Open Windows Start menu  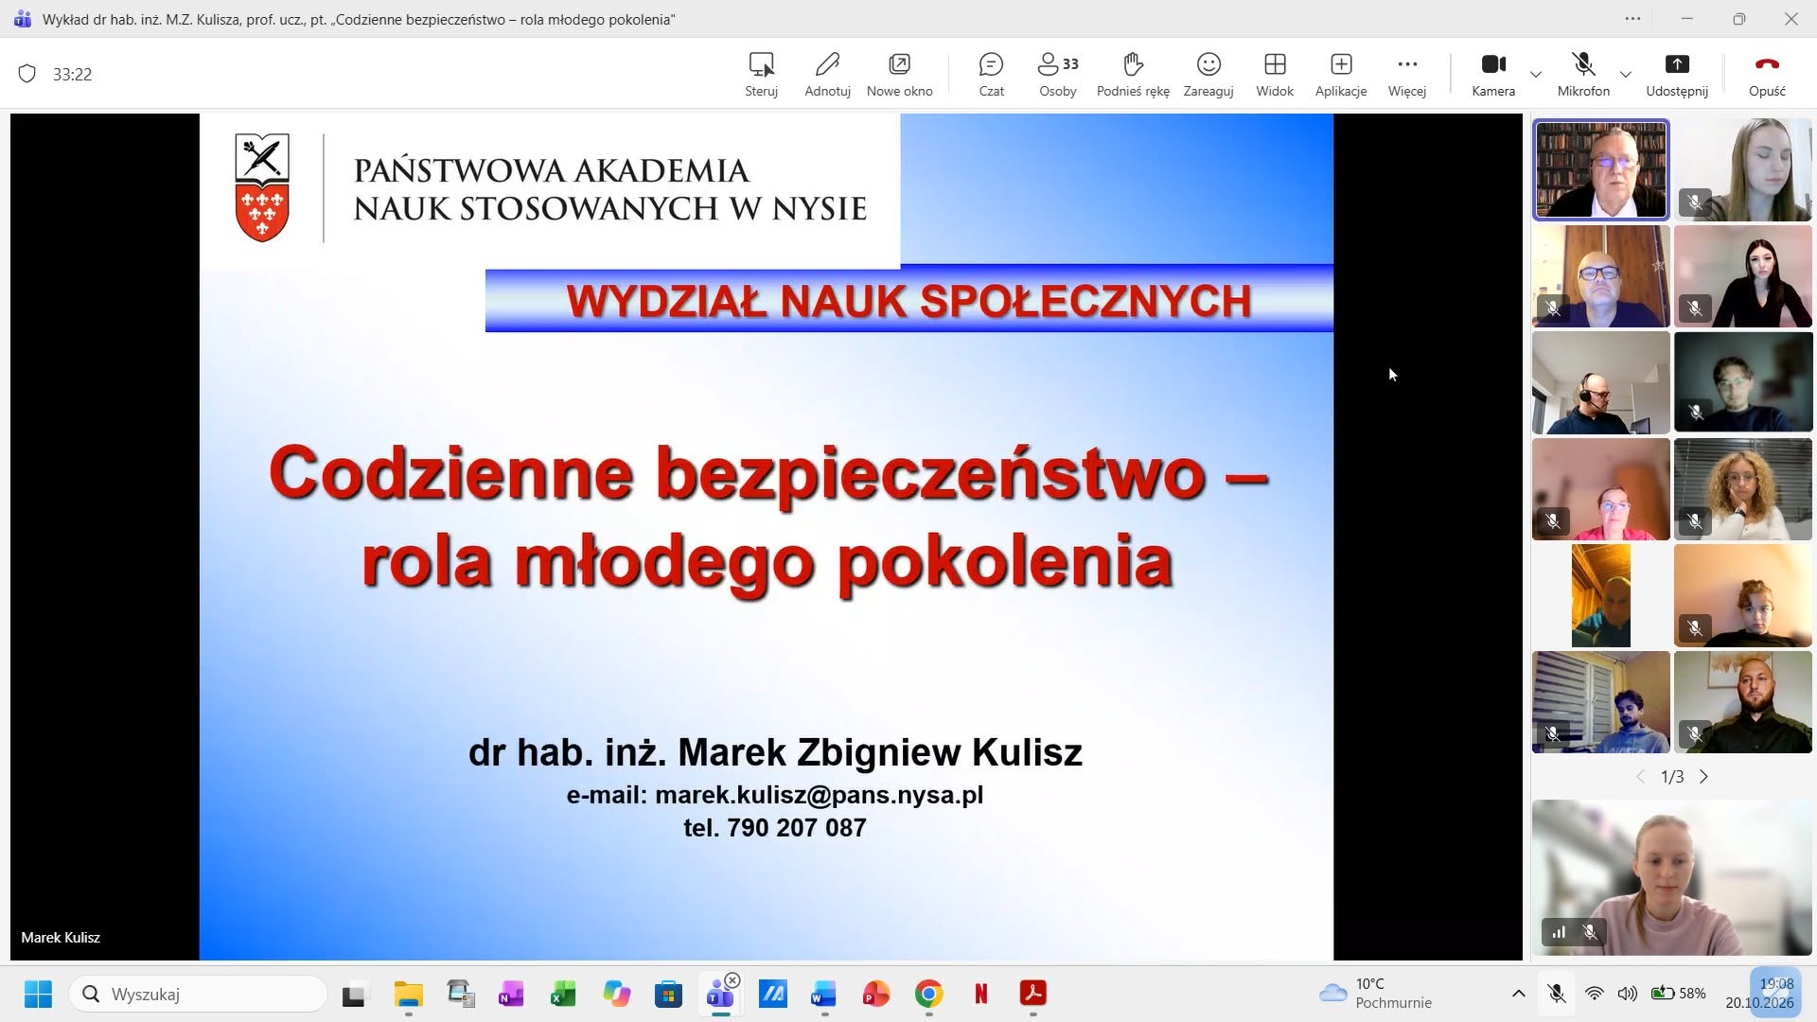tap(39, 994)
